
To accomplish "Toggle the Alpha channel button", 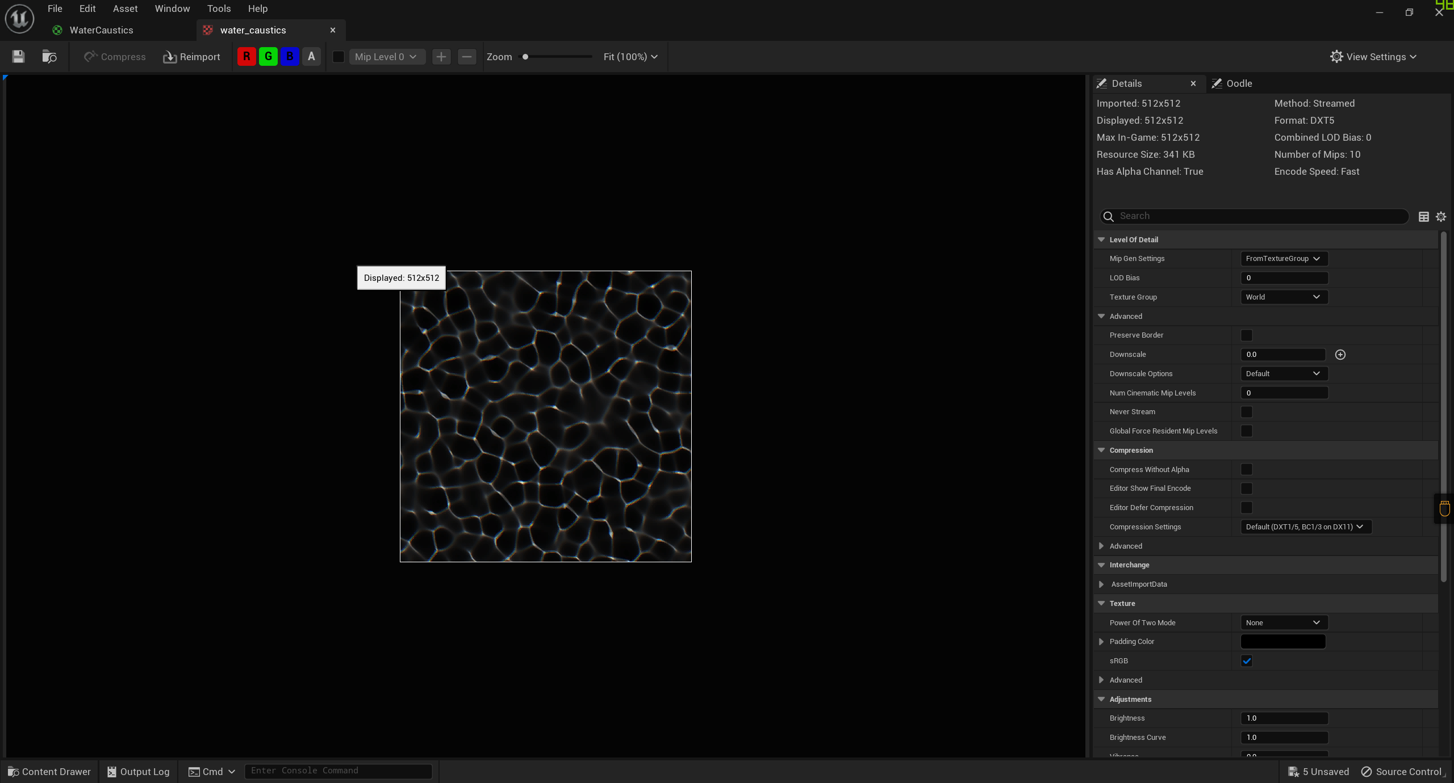I will (x=311, y=57).
